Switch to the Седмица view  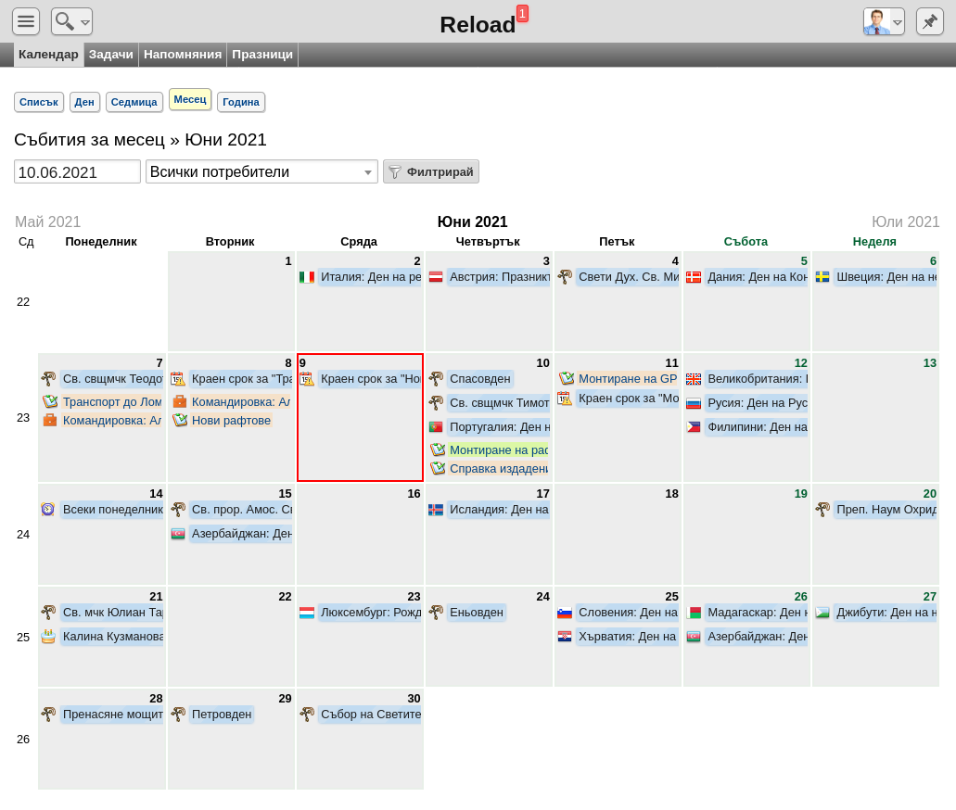point(134,102)
